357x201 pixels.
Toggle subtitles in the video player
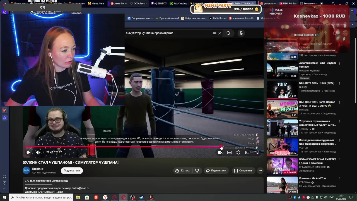click(x=229, y=152)
